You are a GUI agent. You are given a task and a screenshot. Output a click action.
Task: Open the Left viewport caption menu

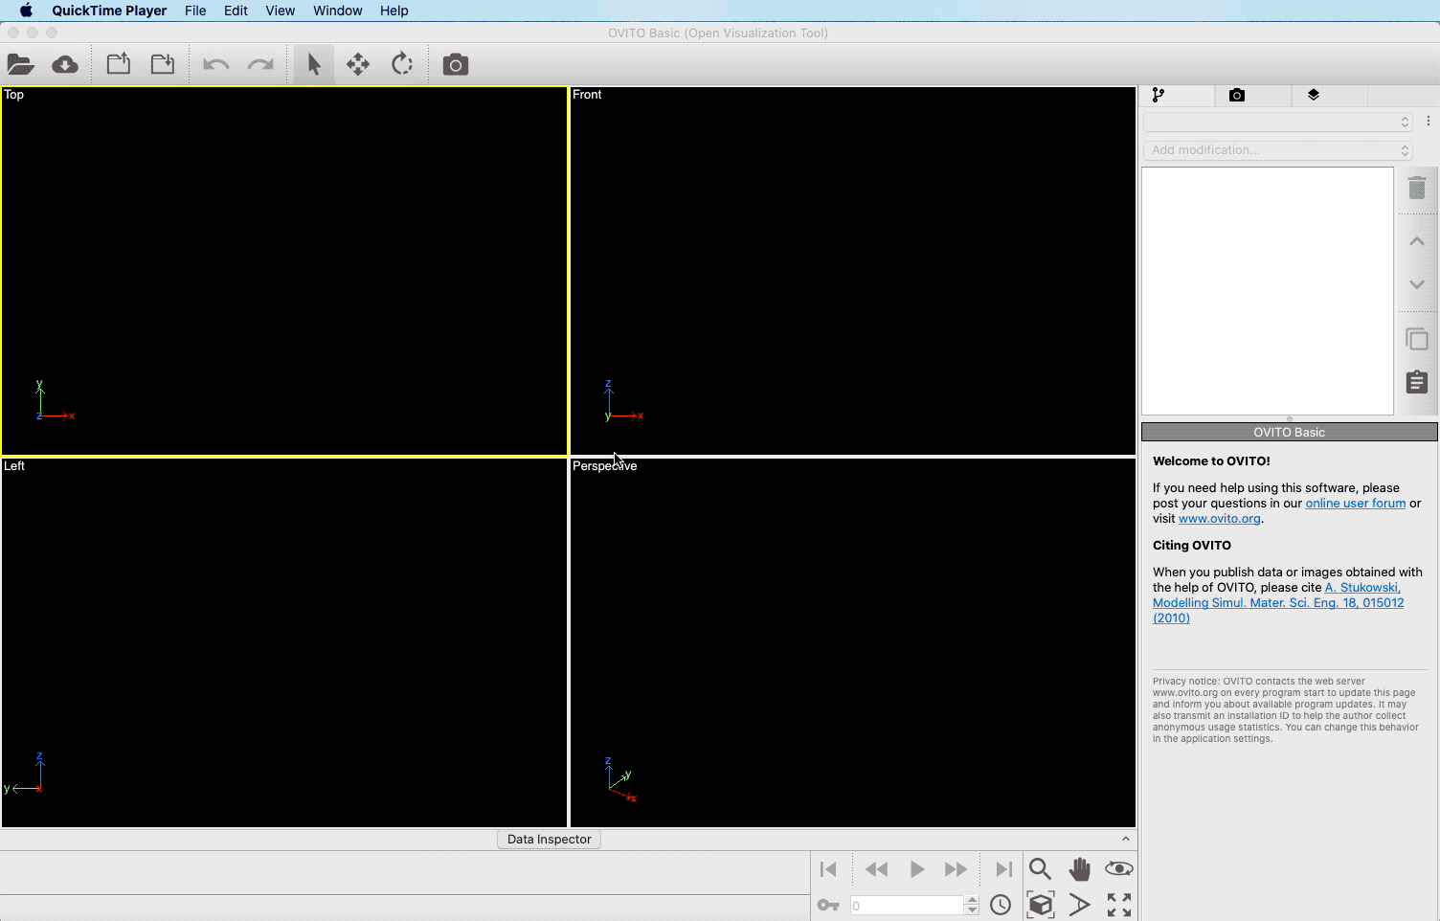pyautogui.click(x=14, y=466)
